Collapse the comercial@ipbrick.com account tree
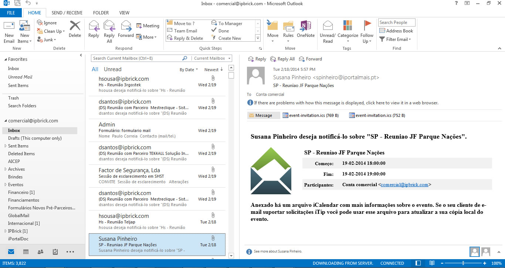The width and height of the screenshot is (505, 268). (x=5, y=121)
